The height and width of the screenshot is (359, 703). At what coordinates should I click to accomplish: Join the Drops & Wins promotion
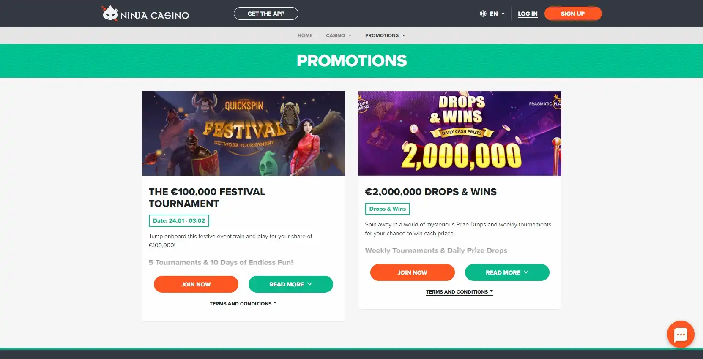click(x=412, y=272)
